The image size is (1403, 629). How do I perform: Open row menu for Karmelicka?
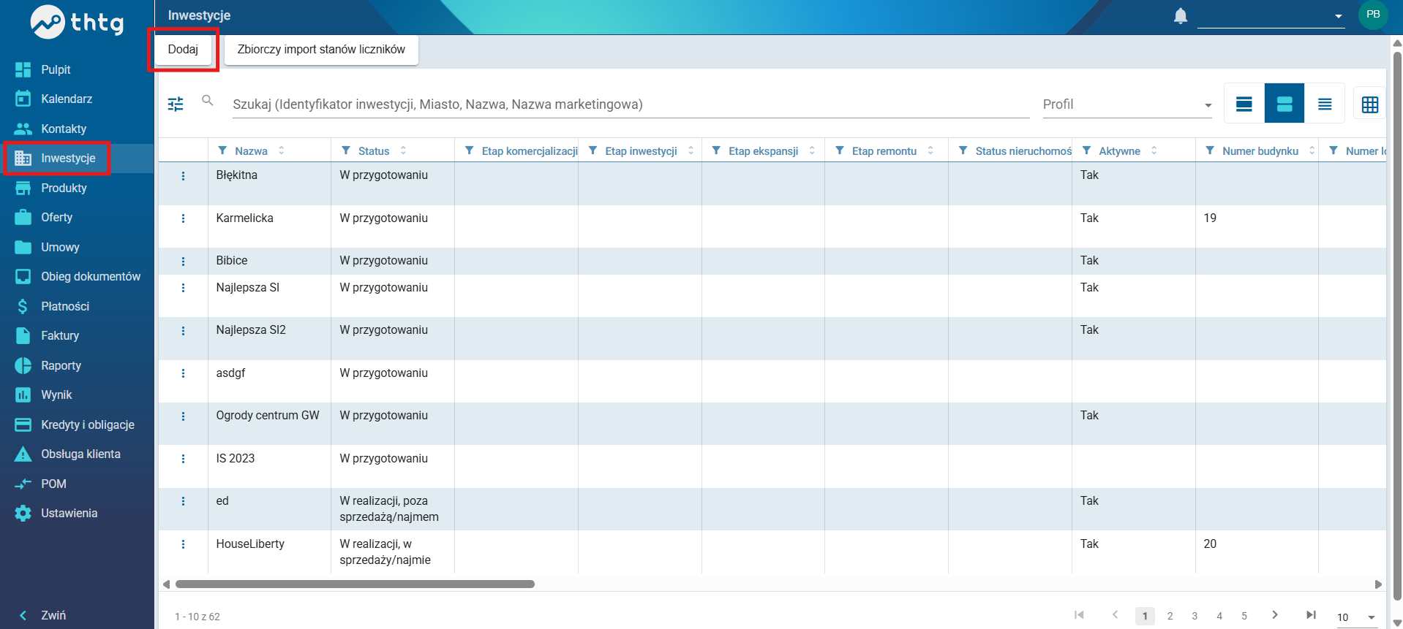click(183, 218)
